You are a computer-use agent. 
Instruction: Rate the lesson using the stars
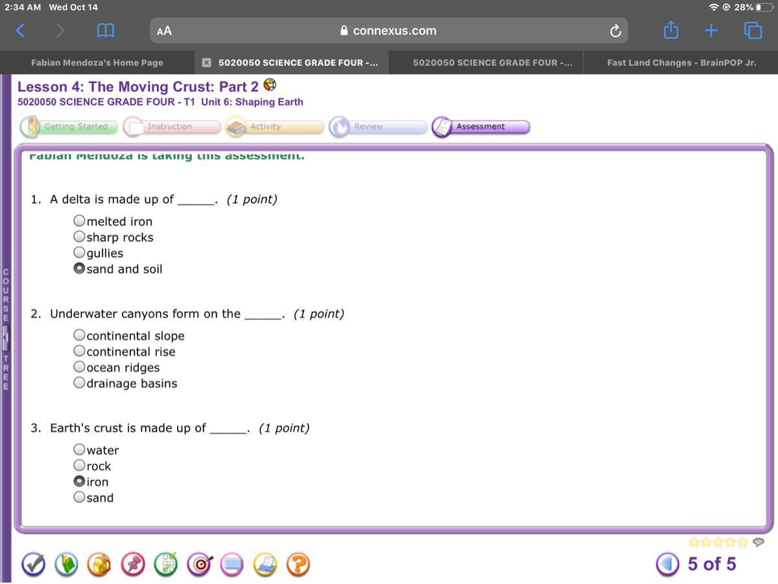(718, 542)
